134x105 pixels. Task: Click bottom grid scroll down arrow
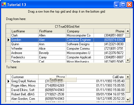tap(128, 100)
